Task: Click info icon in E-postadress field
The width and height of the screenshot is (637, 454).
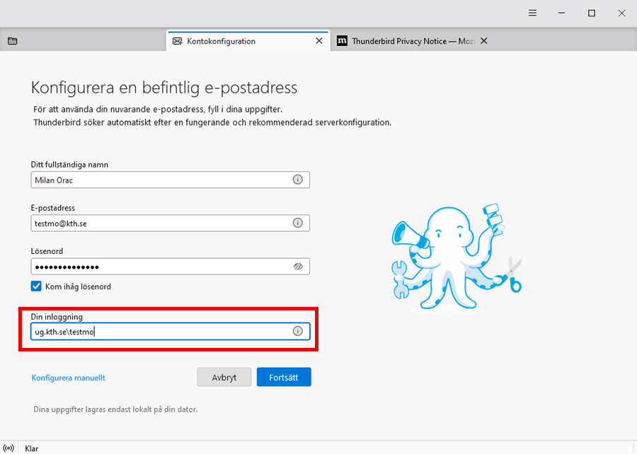Action: point(297,223)
